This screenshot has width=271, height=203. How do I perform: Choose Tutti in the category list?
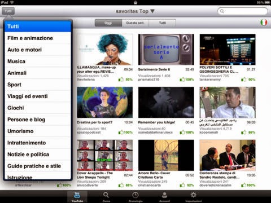[x=38, y=27]
